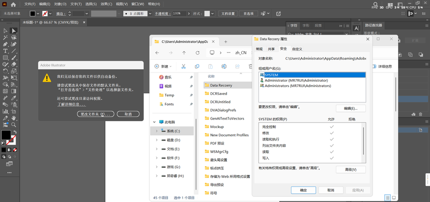Collapse 此电脑 node in navigation tree
Image resolution: width=430 pixels, height=202 pixels.
pos(154,122)
